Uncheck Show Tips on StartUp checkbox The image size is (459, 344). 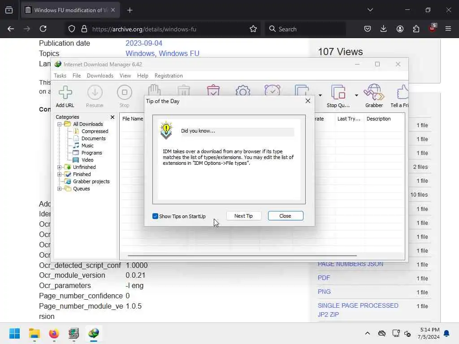tap(155, 216)
